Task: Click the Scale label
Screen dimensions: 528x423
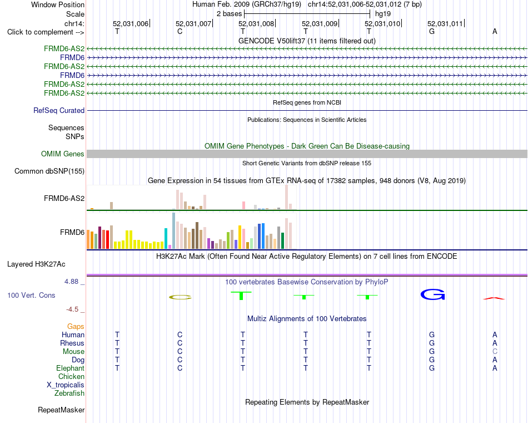Action: tap(75, 14)
